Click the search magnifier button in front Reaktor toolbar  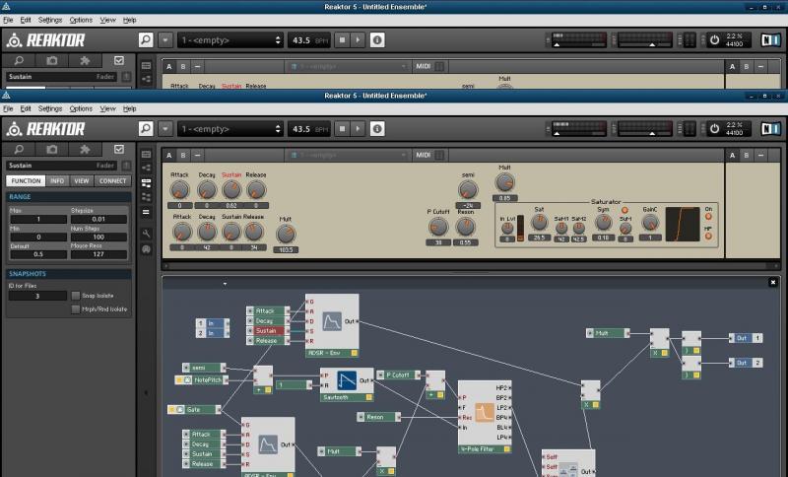pyautogui.click(x=146, y=129)
